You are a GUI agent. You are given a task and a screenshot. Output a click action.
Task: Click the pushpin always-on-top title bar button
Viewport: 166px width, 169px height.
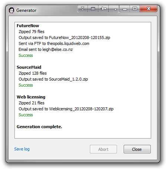pyautogui.click(x=103, y=9)
